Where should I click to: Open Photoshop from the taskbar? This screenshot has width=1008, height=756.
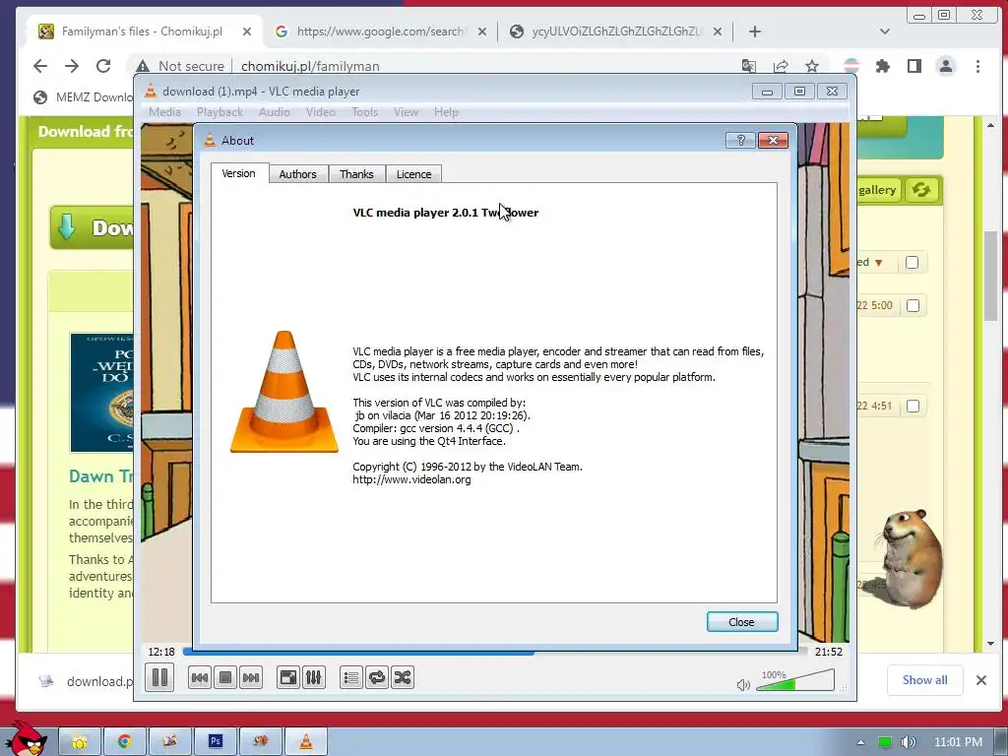coord(215,742)
